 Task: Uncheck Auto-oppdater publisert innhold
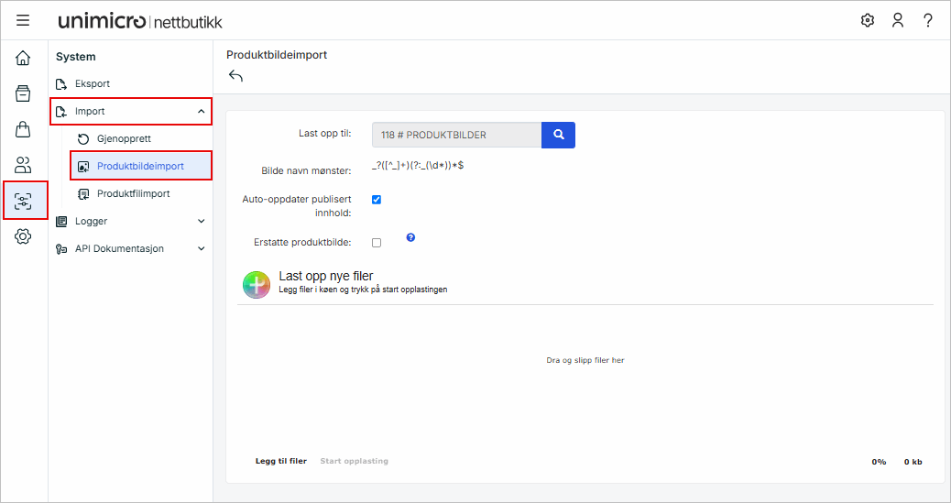point(377,200)
